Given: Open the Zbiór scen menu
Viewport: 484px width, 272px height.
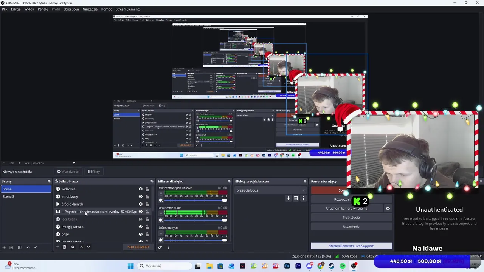Looking at the screenshot, I should [71, 9].
